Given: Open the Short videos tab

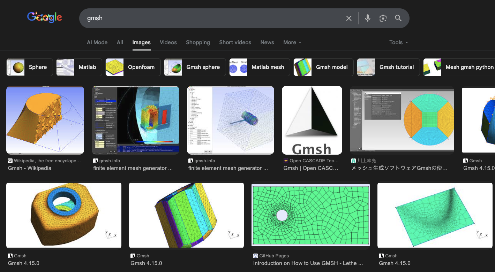Looking at the screenshot, I should (x=235, y=42).
